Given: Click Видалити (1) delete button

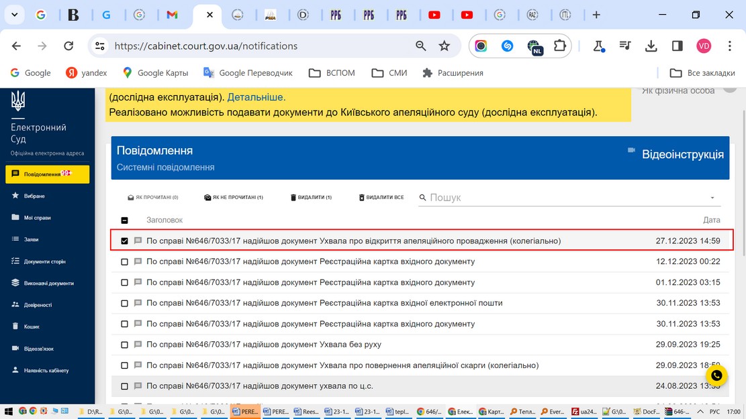Looking at the screenshot, I should tap(311, 197).
